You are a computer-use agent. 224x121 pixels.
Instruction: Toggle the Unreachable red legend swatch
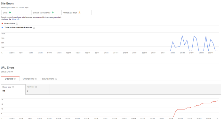[x=2, y=24]
